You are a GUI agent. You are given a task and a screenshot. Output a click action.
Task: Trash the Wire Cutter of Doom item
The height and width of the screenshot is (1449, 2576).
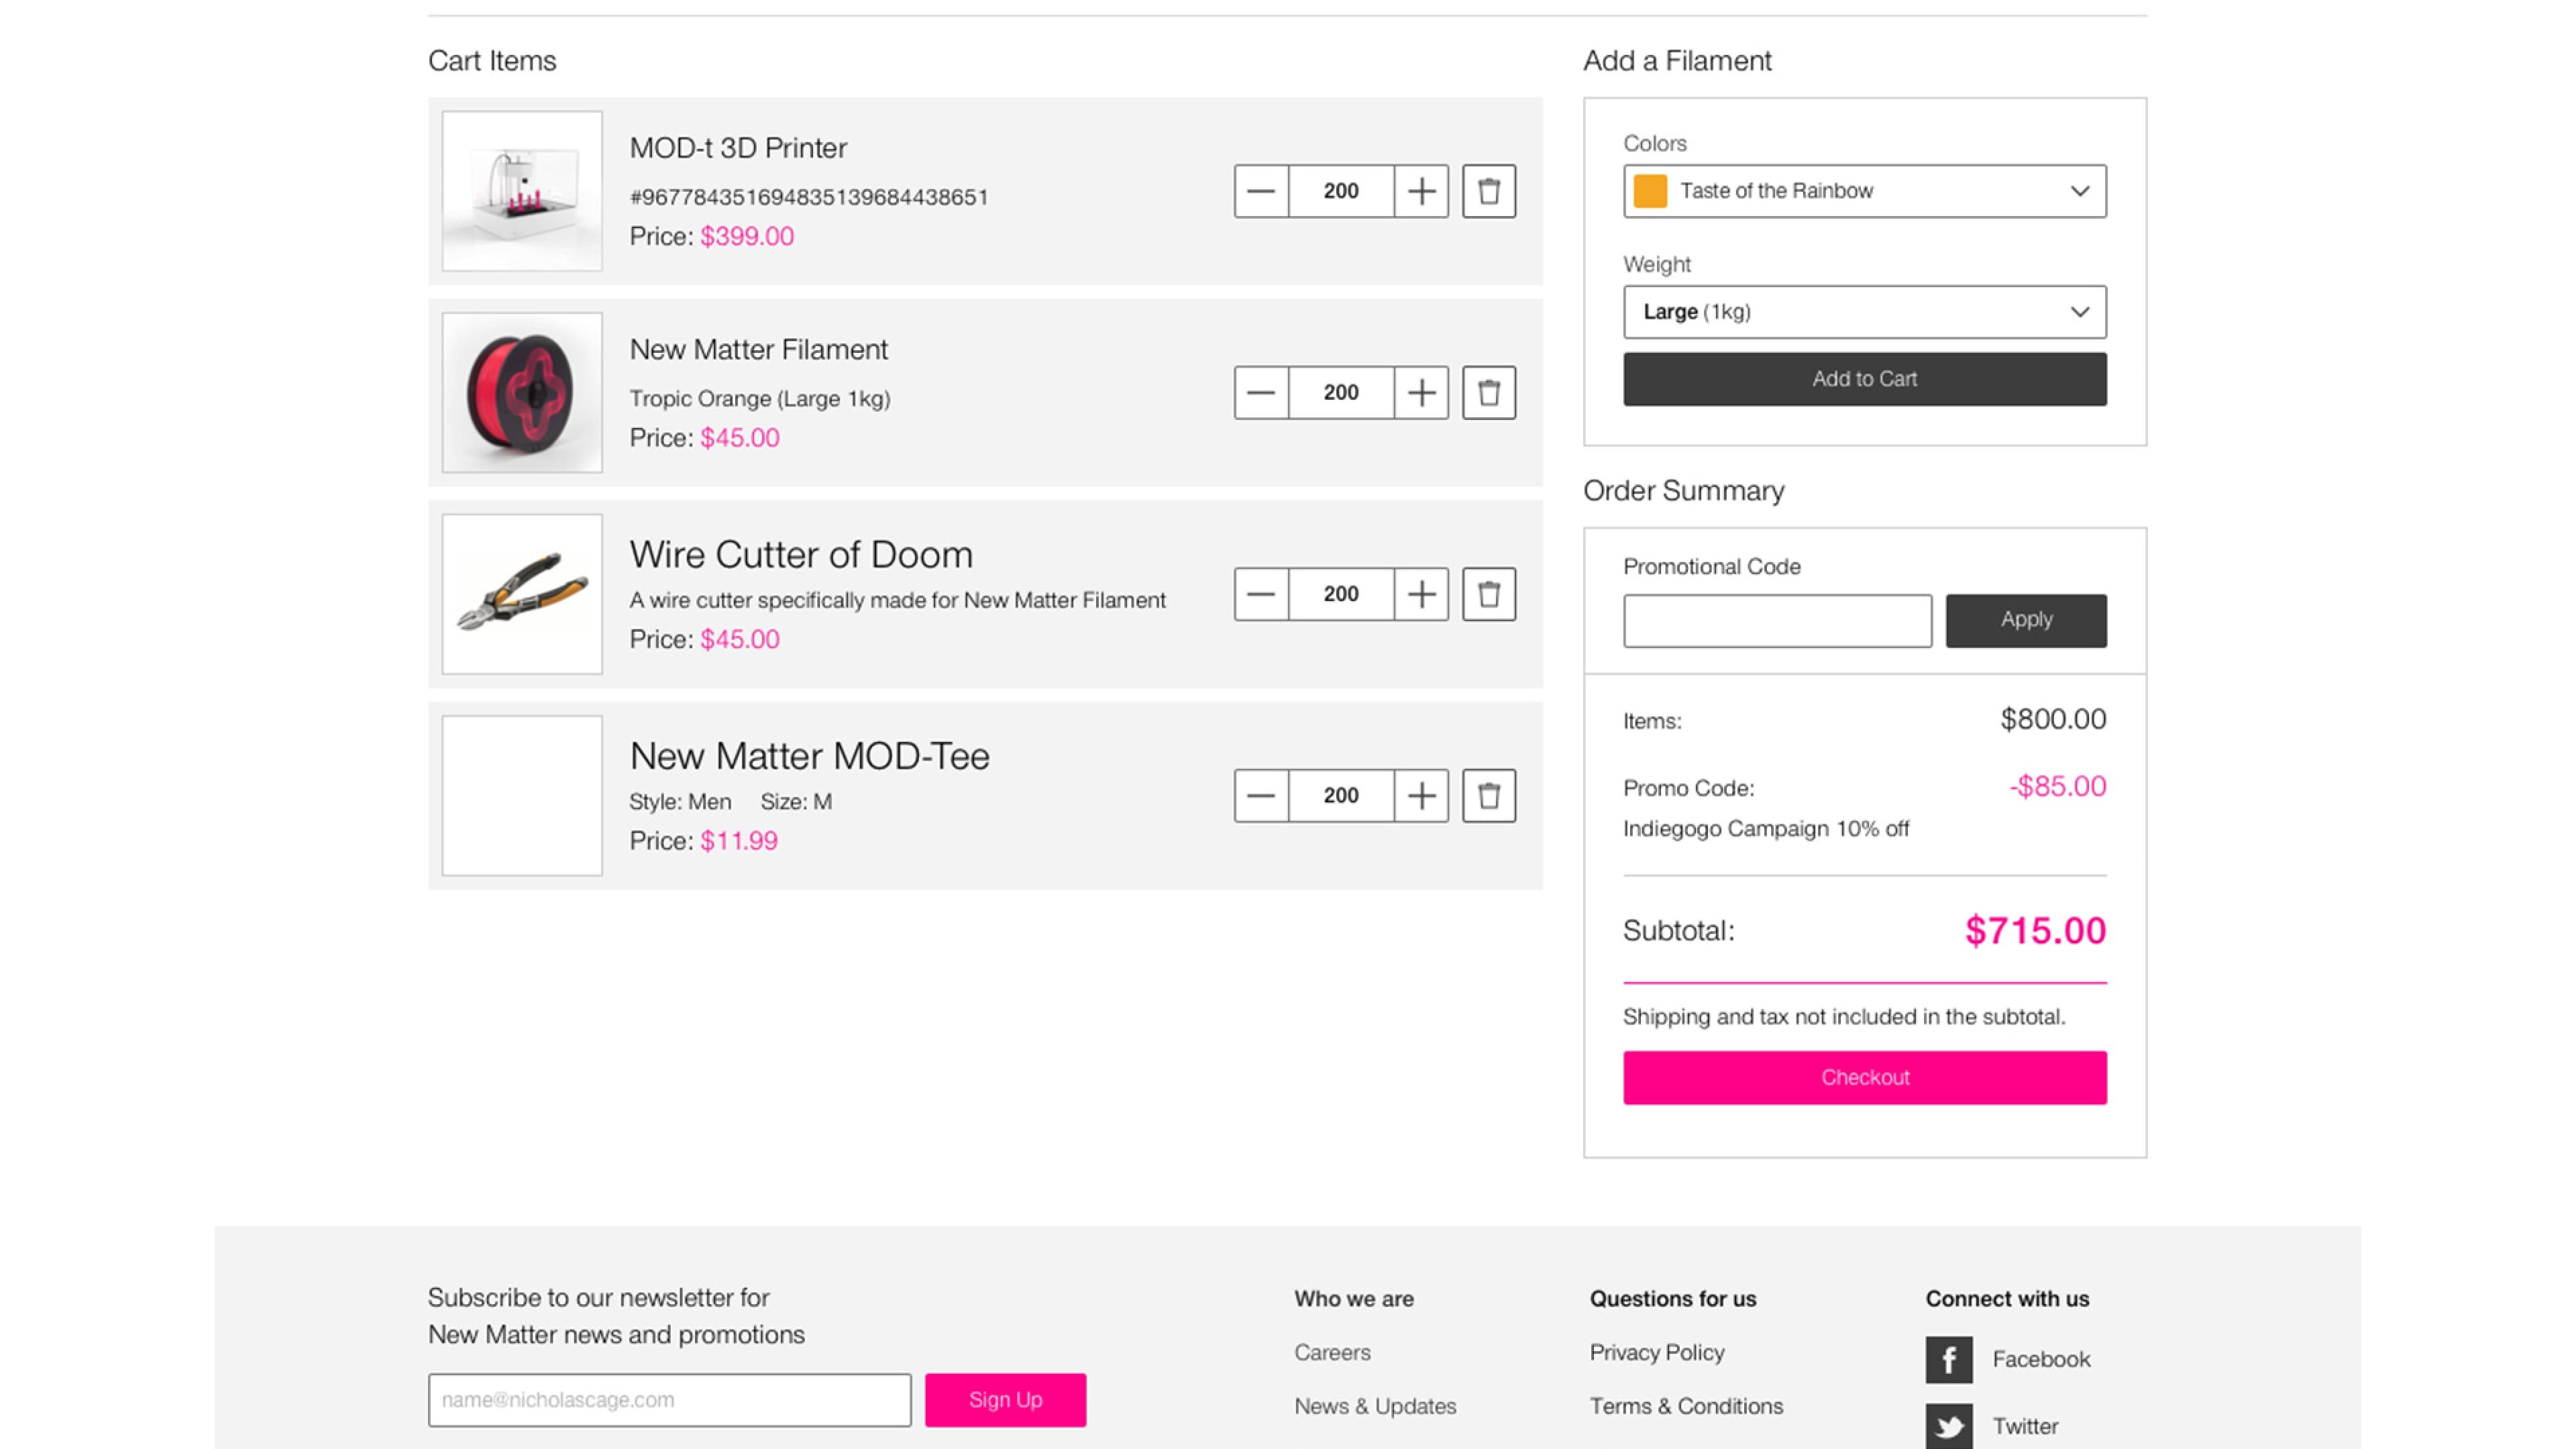pos(1488,594)
